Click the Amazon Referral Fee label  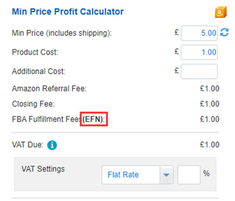[x=49, y=88]
